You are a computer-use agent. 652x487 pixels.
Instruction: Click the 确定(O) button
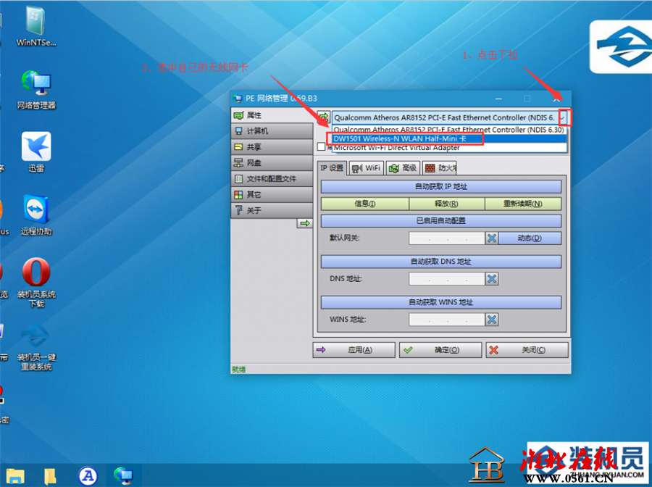tap(440, 350)
